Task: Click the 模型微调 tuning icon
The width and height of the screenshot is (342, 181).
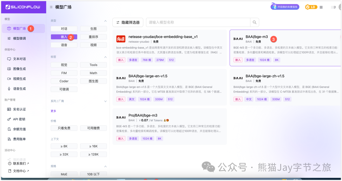Action: pos(9,39)
